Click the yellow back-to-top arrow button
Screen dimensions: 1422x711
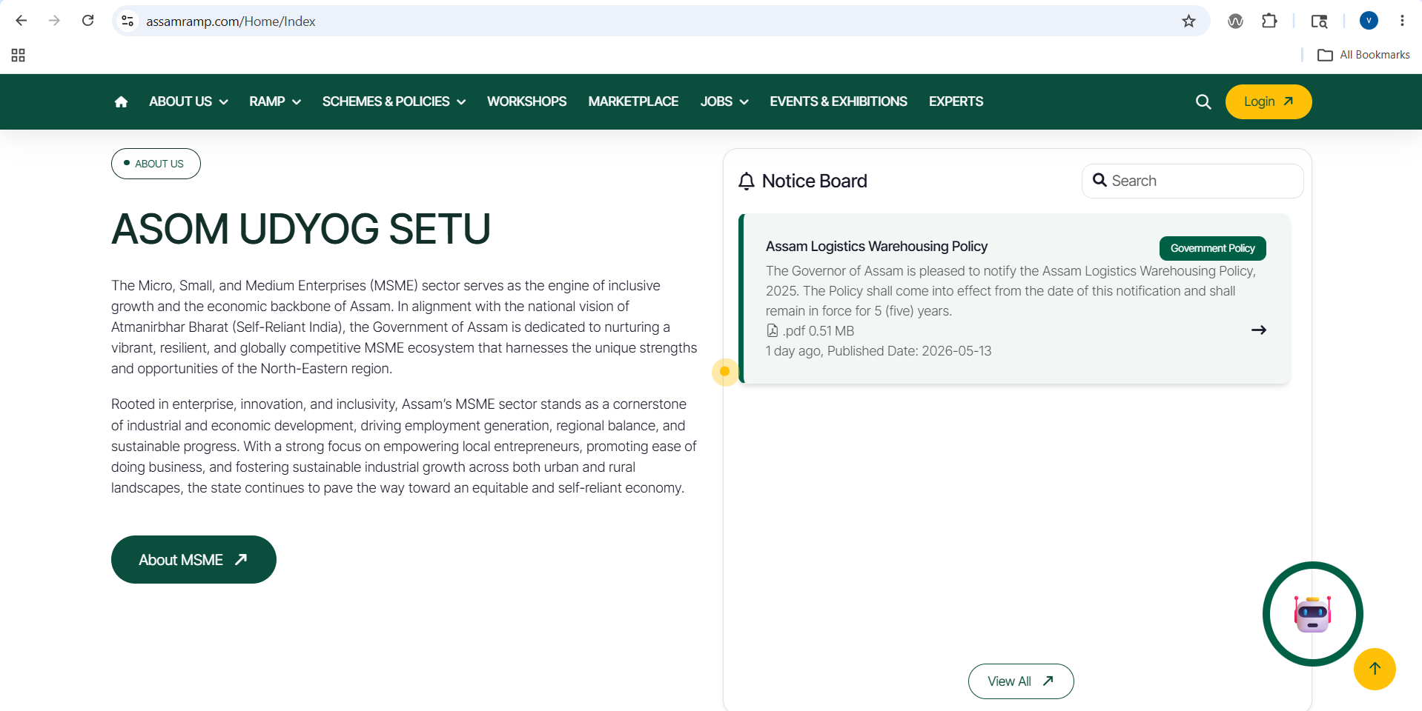(1375, 669)
